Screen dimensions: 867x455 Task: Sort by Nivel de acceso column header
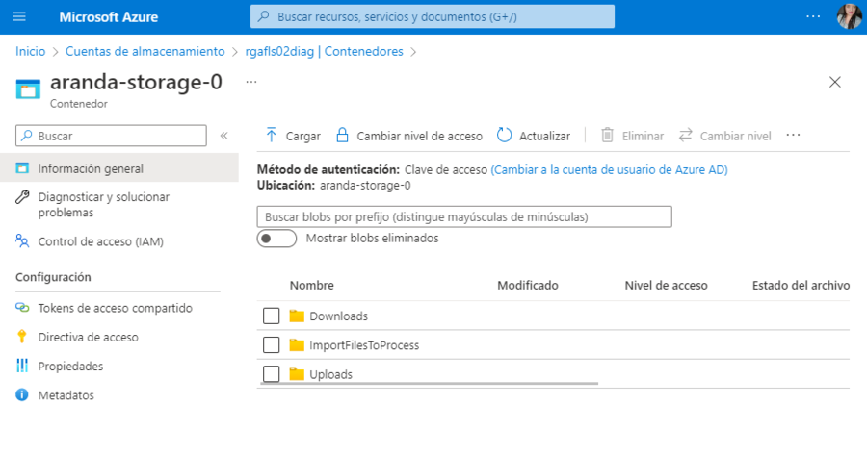(x=666, y=286)
